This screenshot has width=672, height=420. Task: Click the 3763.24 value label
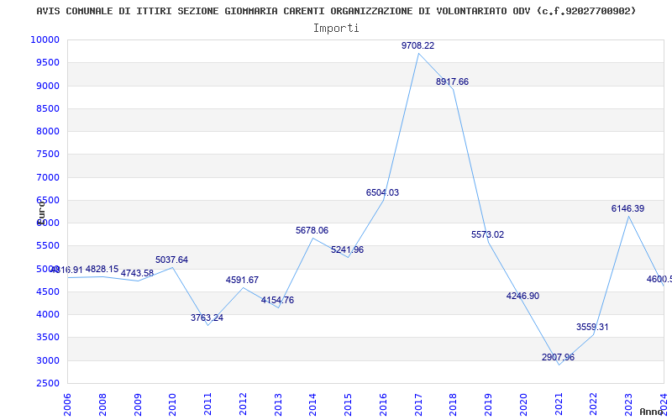point(207,318)
